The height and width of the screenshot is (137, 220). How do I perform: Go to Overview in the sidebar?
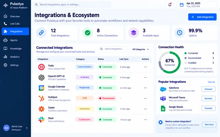pyautogui.click(x=15, y=17)
